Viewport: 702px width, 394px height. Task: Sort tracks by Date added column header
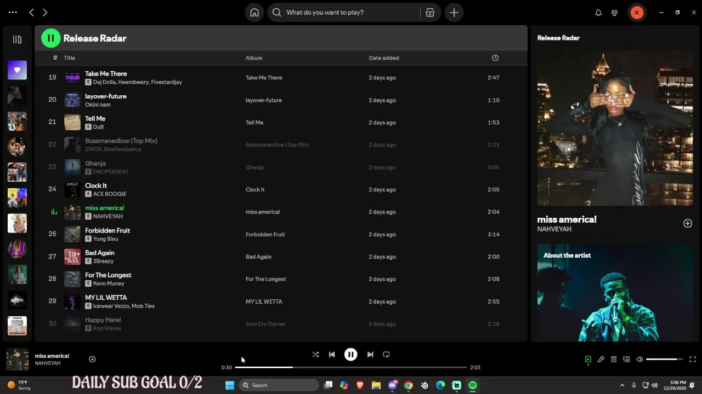(384, 58)
